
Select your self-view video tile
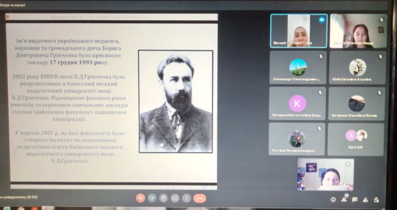coord(325,174)
